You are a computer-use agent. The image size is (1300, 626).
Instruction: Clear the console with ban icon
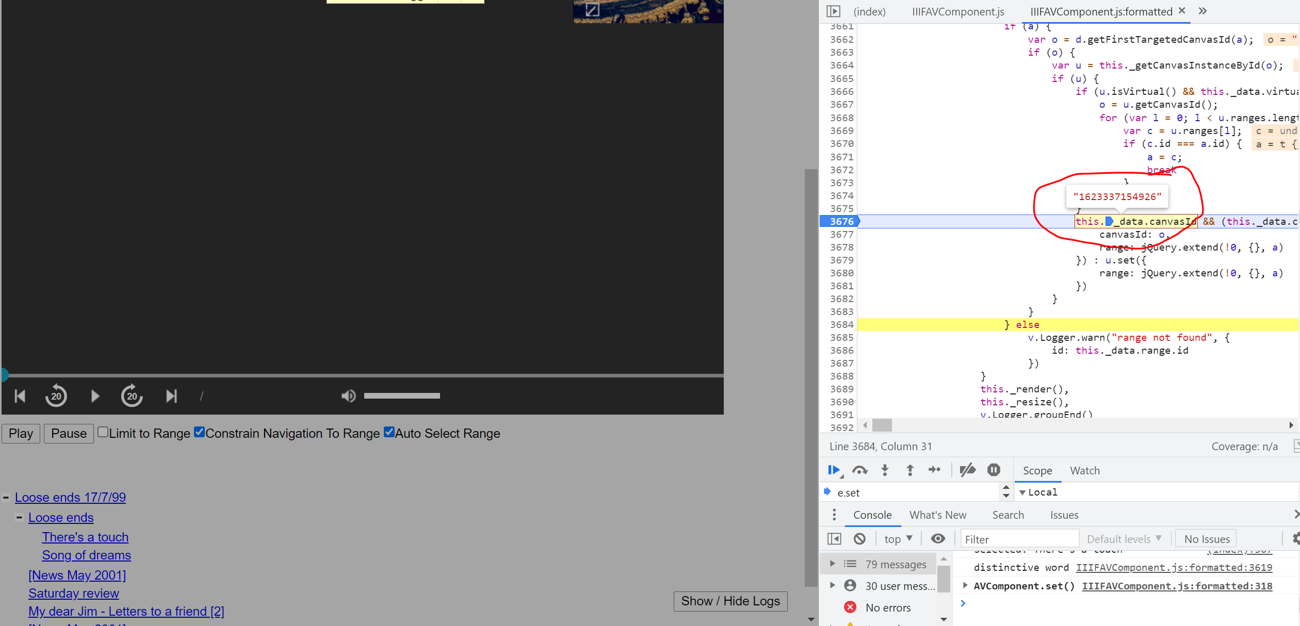point(859,539)
